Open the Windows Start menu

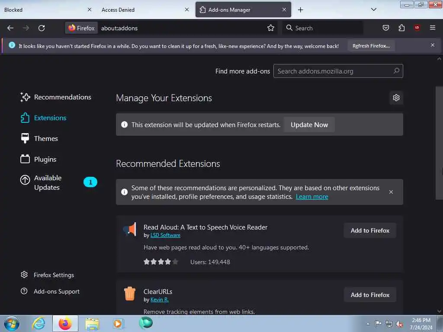point(12,324)
